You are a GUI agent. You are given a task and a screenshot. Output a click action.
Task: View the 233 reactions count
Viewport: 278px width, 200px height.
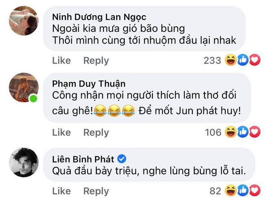pos(212,61)
